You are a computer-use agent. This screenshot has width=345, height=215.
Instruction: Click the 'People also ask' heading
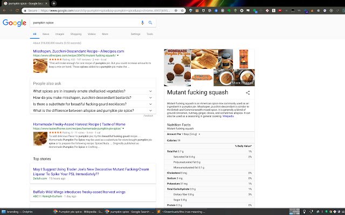pos(47,84)
